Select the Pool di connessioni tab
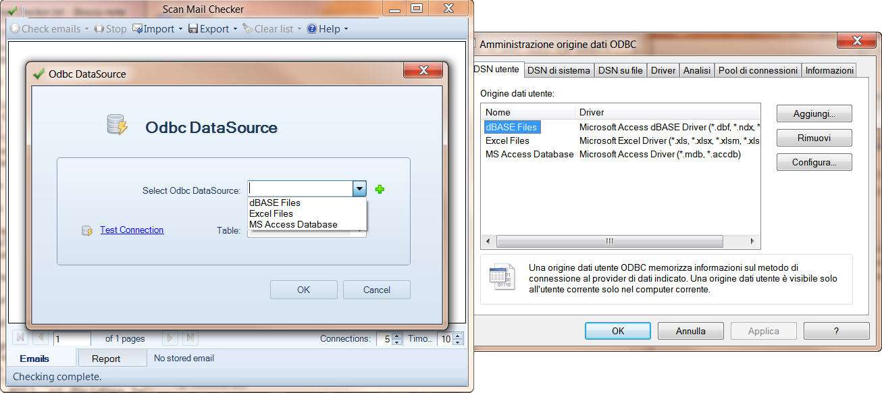Viewport: 882px width, 393px height. tap(758, 70)
